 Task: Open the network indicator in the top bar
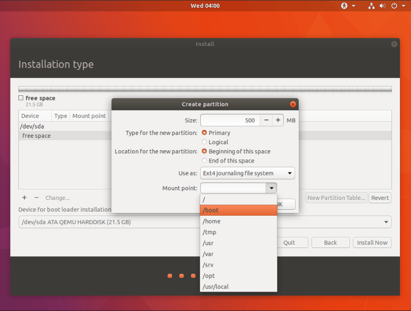pos(371,6)
